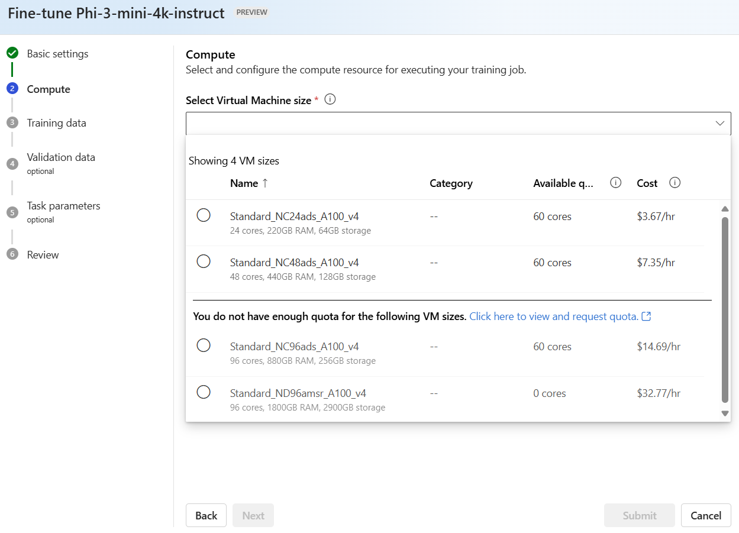Click the info icon next to Cost column
The image size is (739, 533).
pos(675,183)
